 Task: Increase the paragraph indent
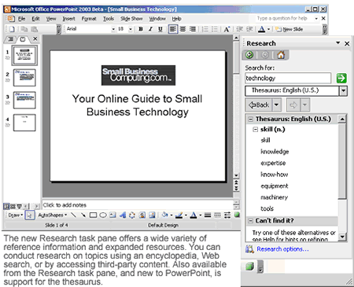(x=249, y=29)
